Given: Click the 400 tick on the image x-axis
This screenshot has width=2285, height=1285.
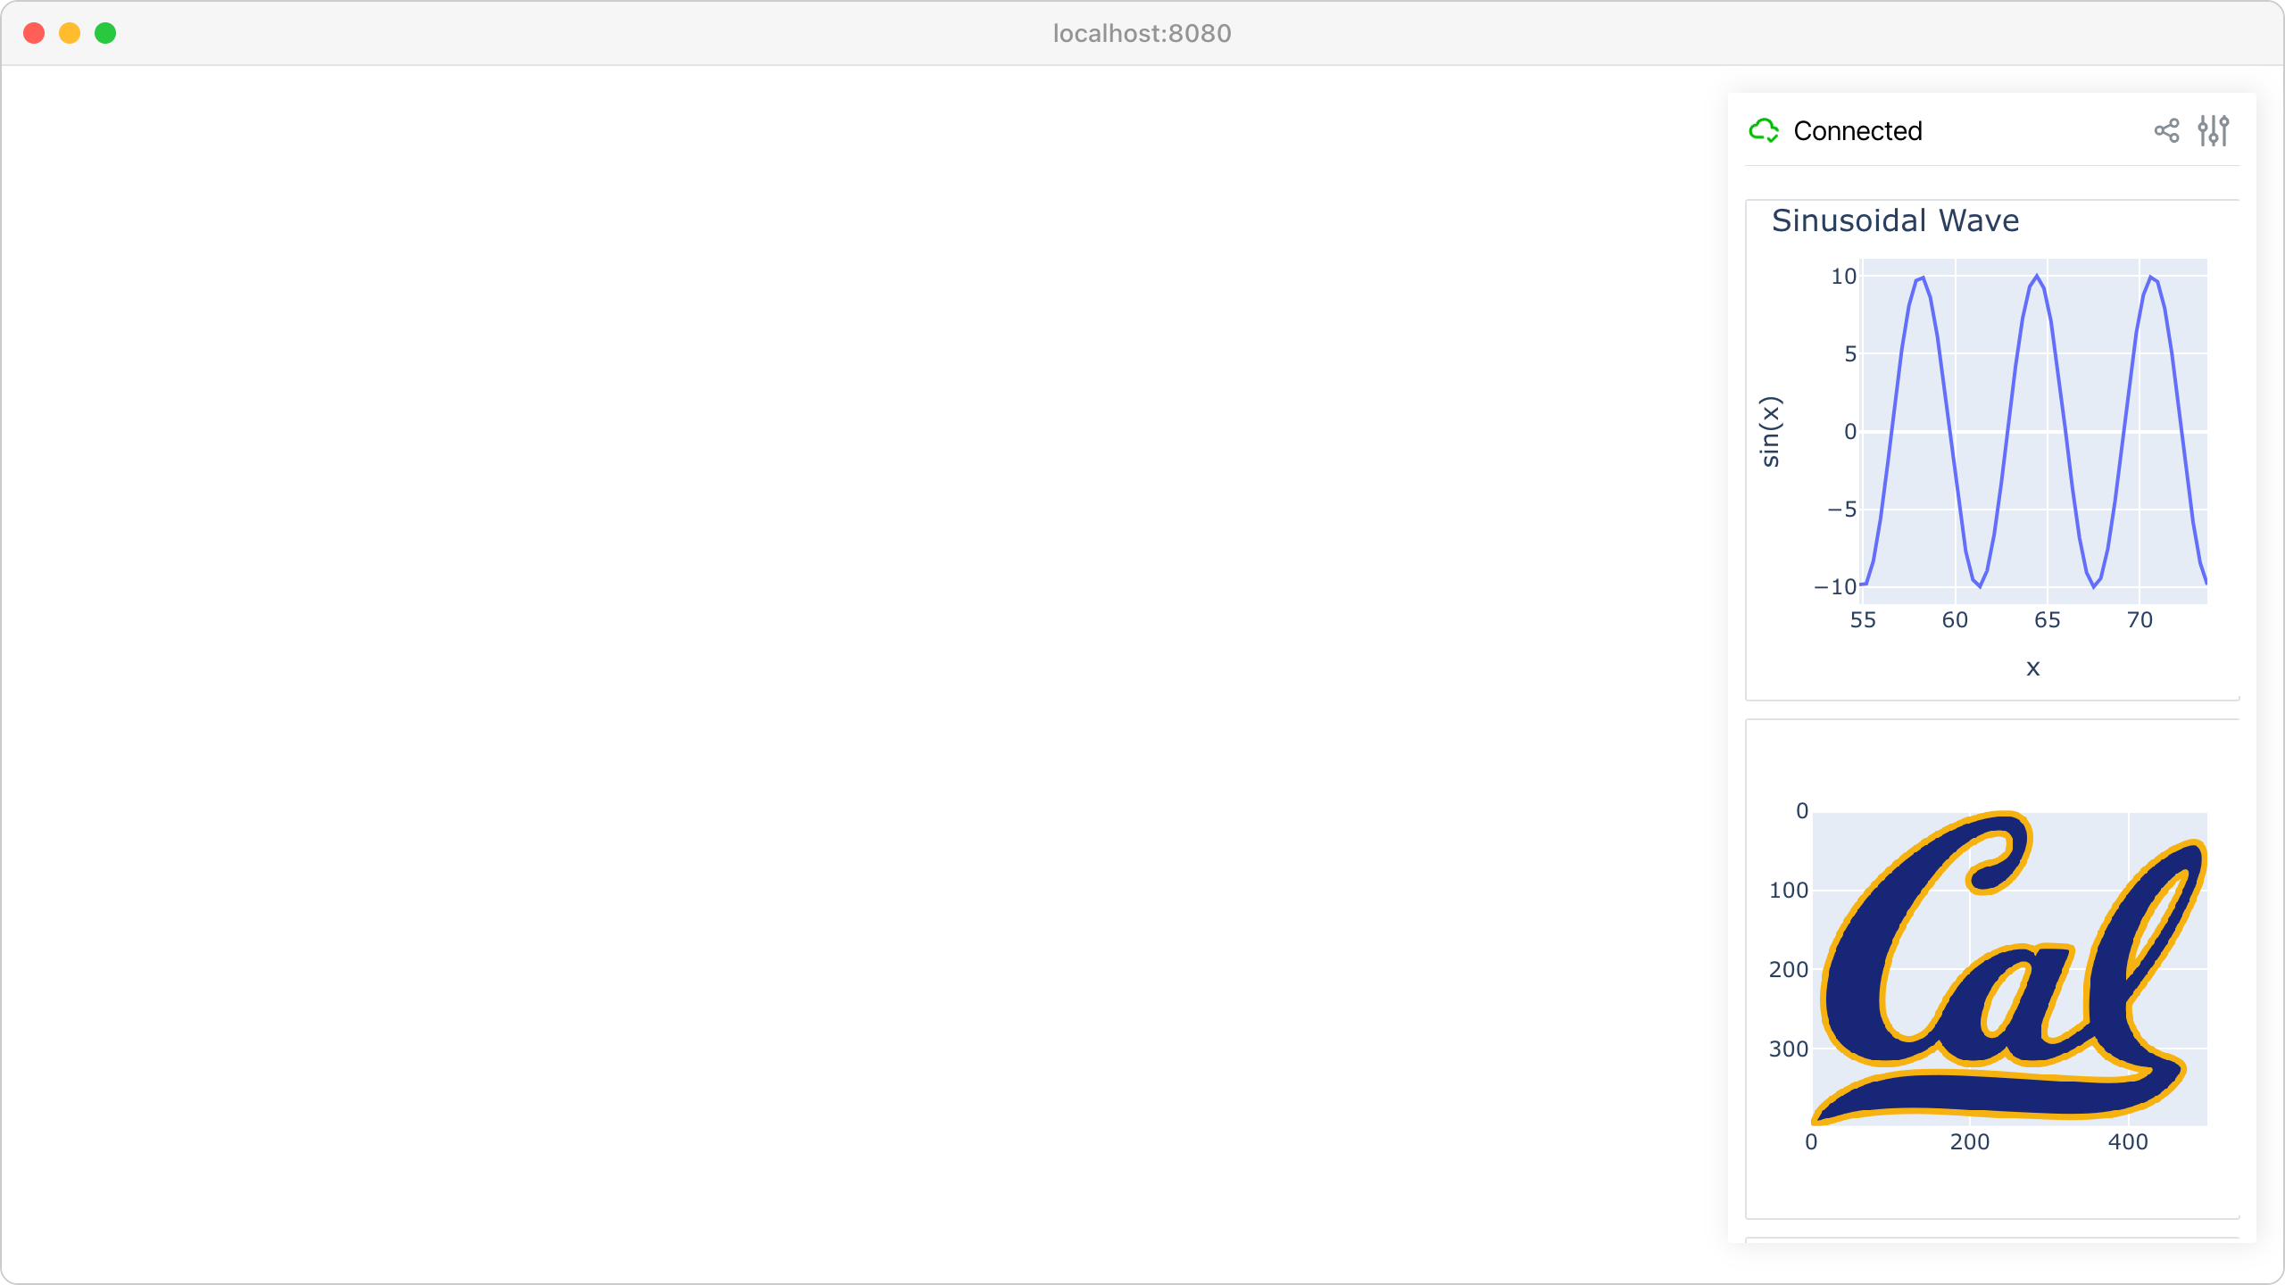Looking at the screenshot, I should pyautogui.click(x=2128, y=1142).
